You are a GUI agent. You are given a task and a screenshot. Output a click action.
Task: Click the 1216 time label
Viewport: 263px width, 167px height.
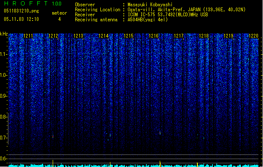[153, 36]
